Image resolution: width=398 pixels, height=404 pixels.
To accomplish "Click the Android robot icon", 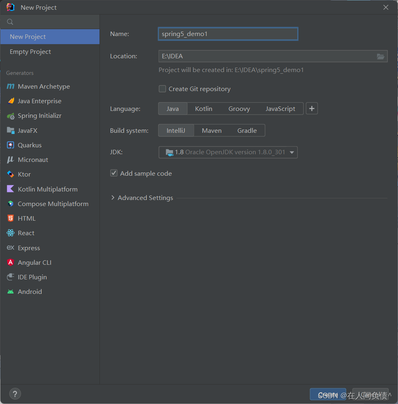I will (11, 291).
